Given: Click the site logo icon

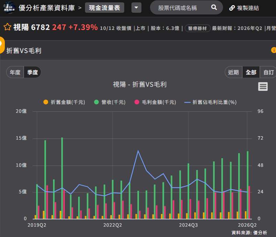Looking at the screenshot, I should [9, 8].
